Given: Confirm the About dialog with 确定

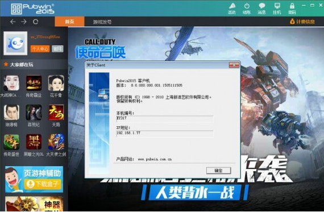Looking at the screenshot, I should (218, 171).
